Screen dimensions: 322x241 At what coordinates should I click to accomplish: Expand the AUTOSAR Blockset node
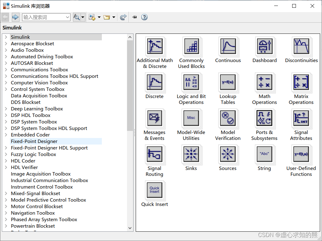pos(6,63)
